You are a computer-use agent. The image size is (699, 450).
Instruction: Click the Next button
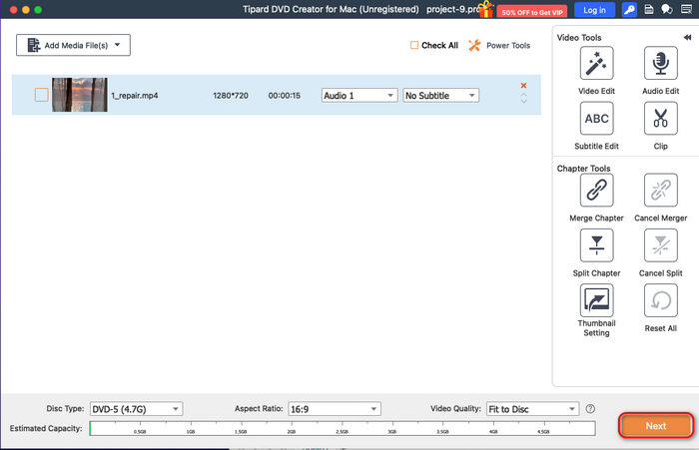[x=656, y=426]
